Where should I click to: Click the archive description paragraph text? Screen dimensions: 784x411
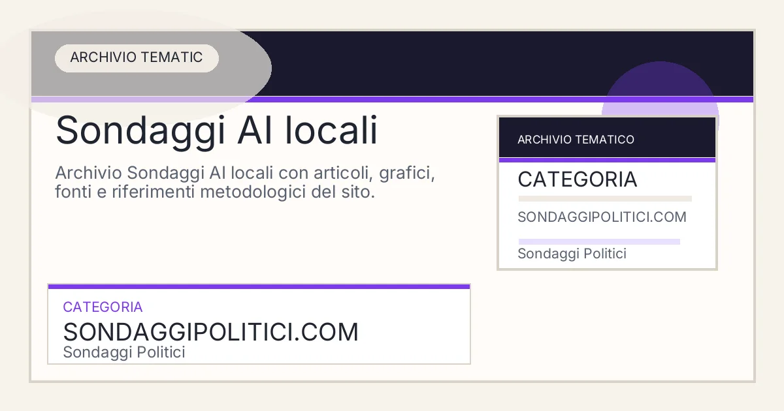(245, 183)
